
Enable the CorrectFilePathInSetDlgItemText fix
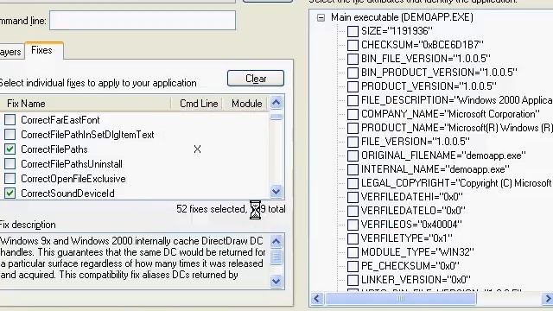click(x=10, y=135)
